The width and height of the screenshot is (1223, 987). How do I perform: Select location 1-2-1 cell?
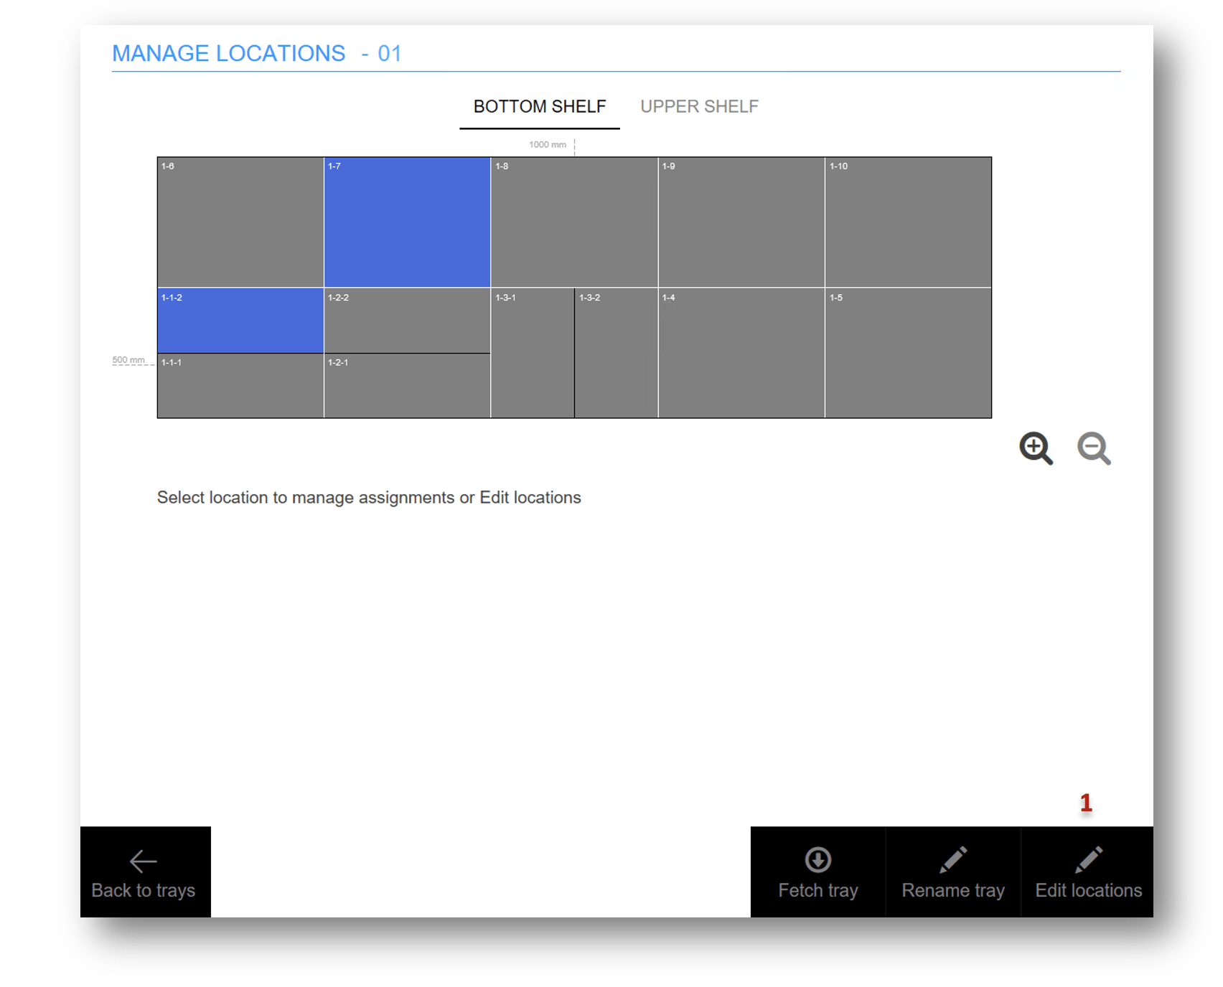[x=407, y=386]
